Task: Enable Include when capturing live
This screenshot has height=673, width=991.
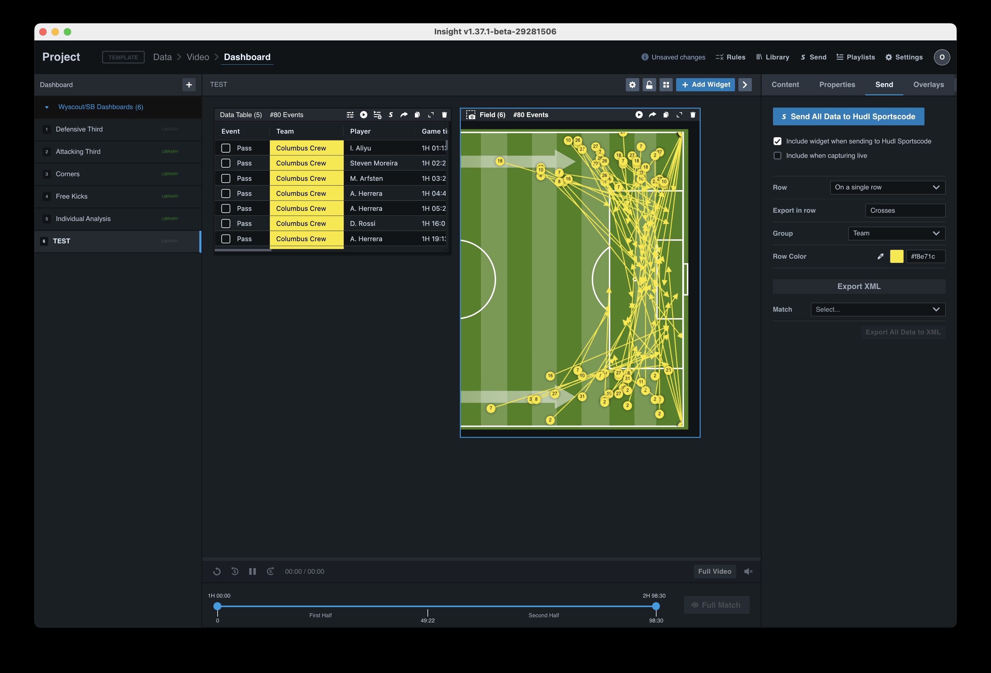Action: click(x=777, y=156)
